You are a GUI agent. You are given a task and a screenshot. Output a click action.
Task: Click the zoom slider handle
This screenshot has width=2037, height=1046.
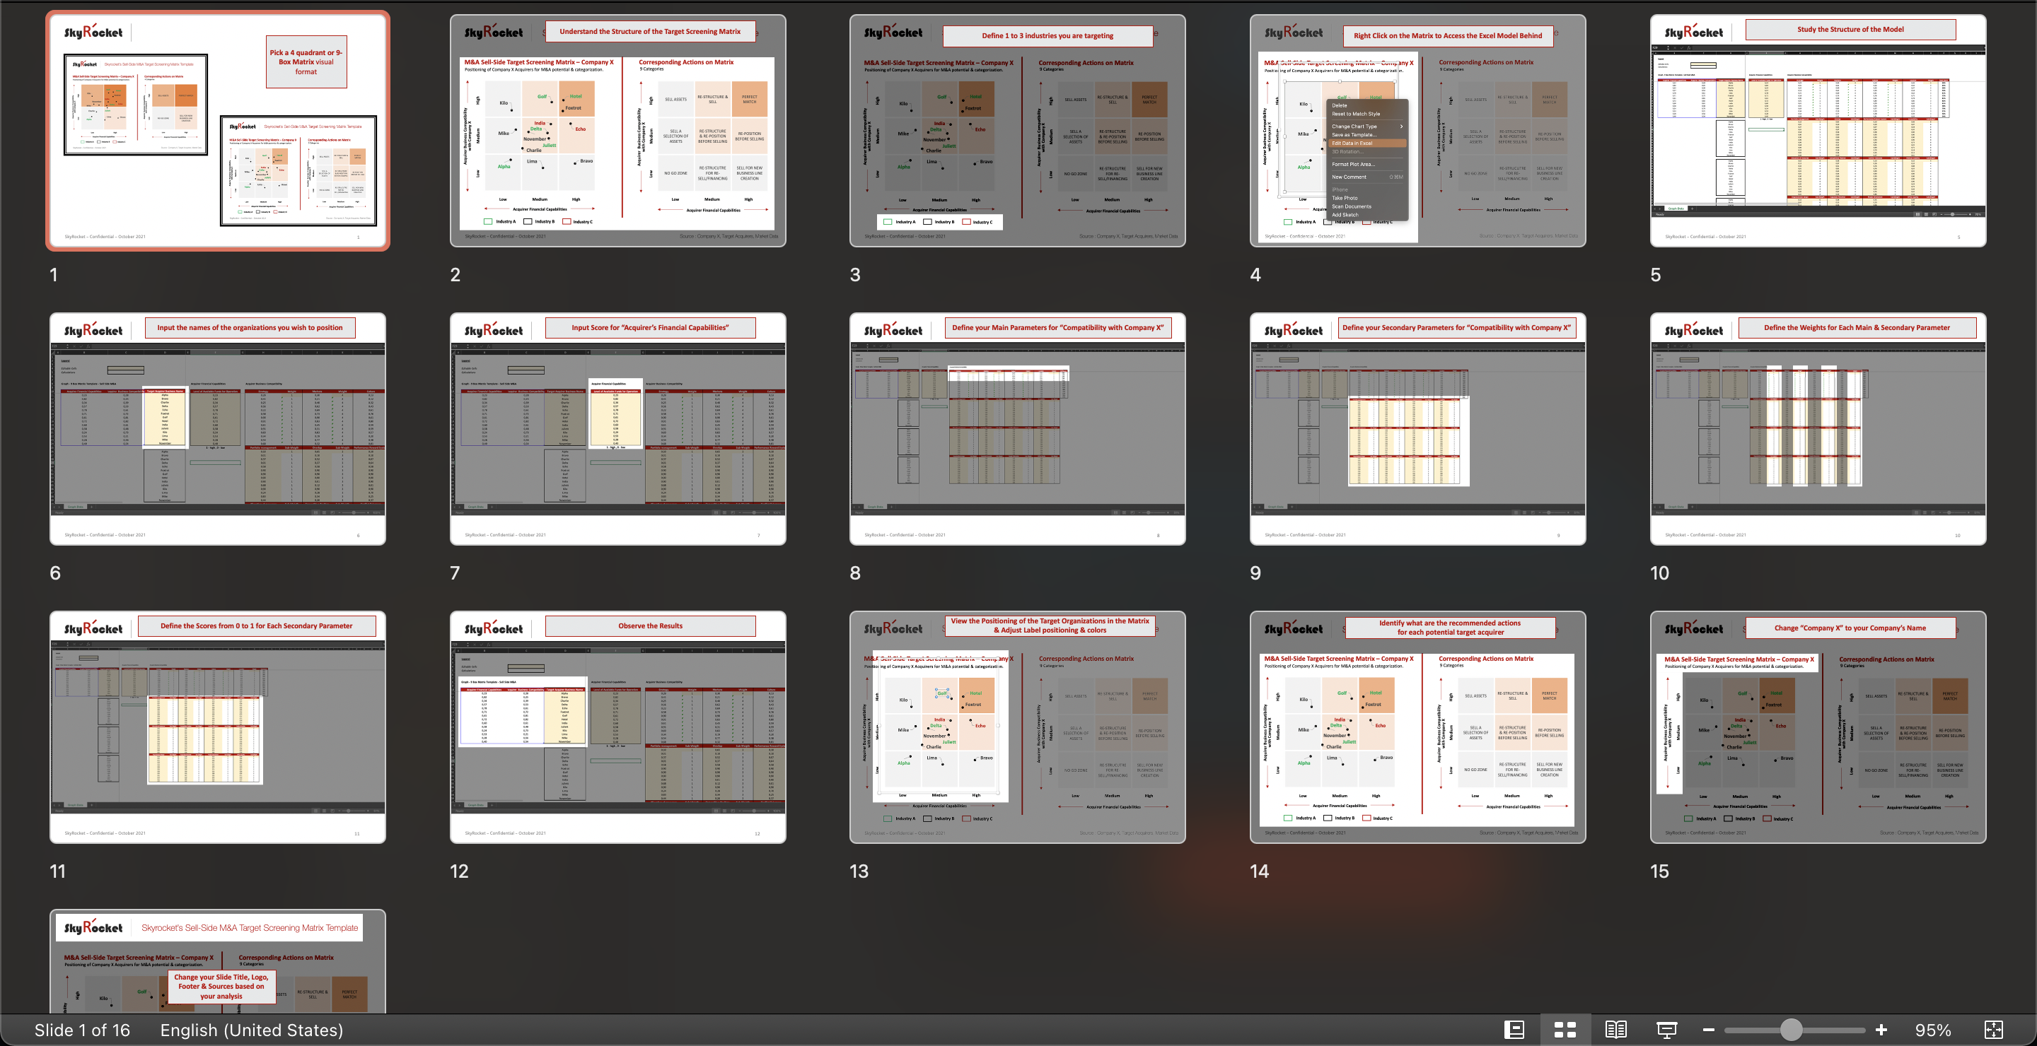point(1791,1030)
